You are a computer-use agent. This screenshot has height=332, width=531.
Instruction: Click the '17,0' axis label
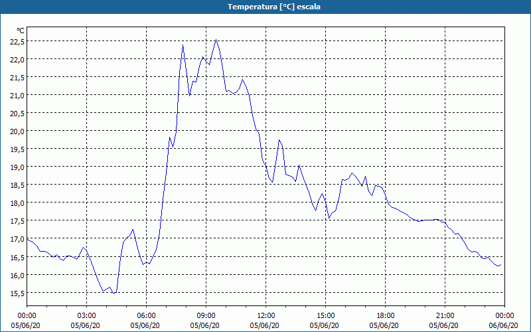pyautogui.click(x=17, y=239)
